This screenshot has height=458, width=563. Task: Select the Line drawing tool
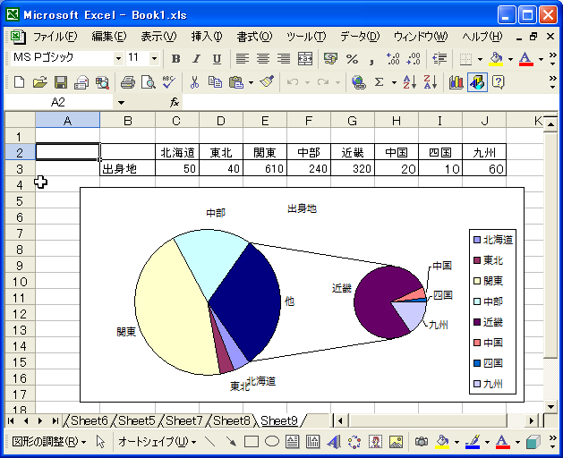(210, 442)
